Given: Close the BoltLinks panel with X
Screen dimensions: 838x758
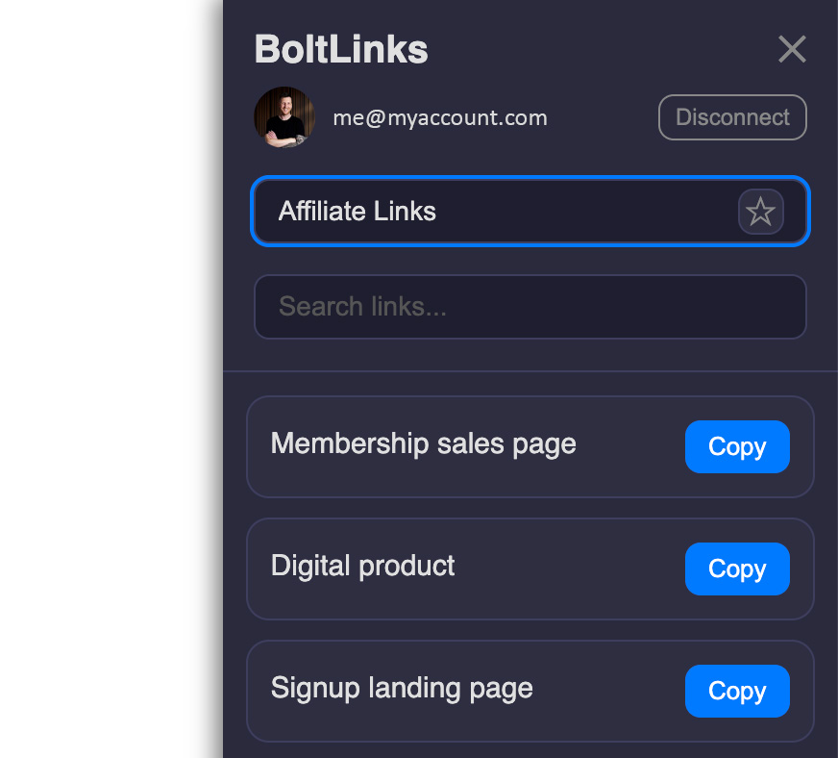Looking at the screenshot, I should click(792, 49).
